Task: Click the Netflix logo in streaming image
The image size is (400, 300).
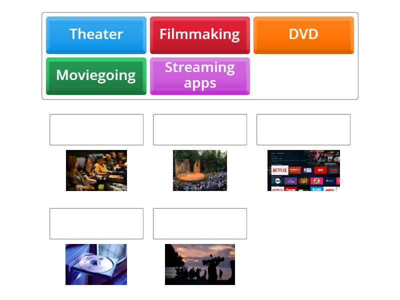Action: [x=279, y=170]
